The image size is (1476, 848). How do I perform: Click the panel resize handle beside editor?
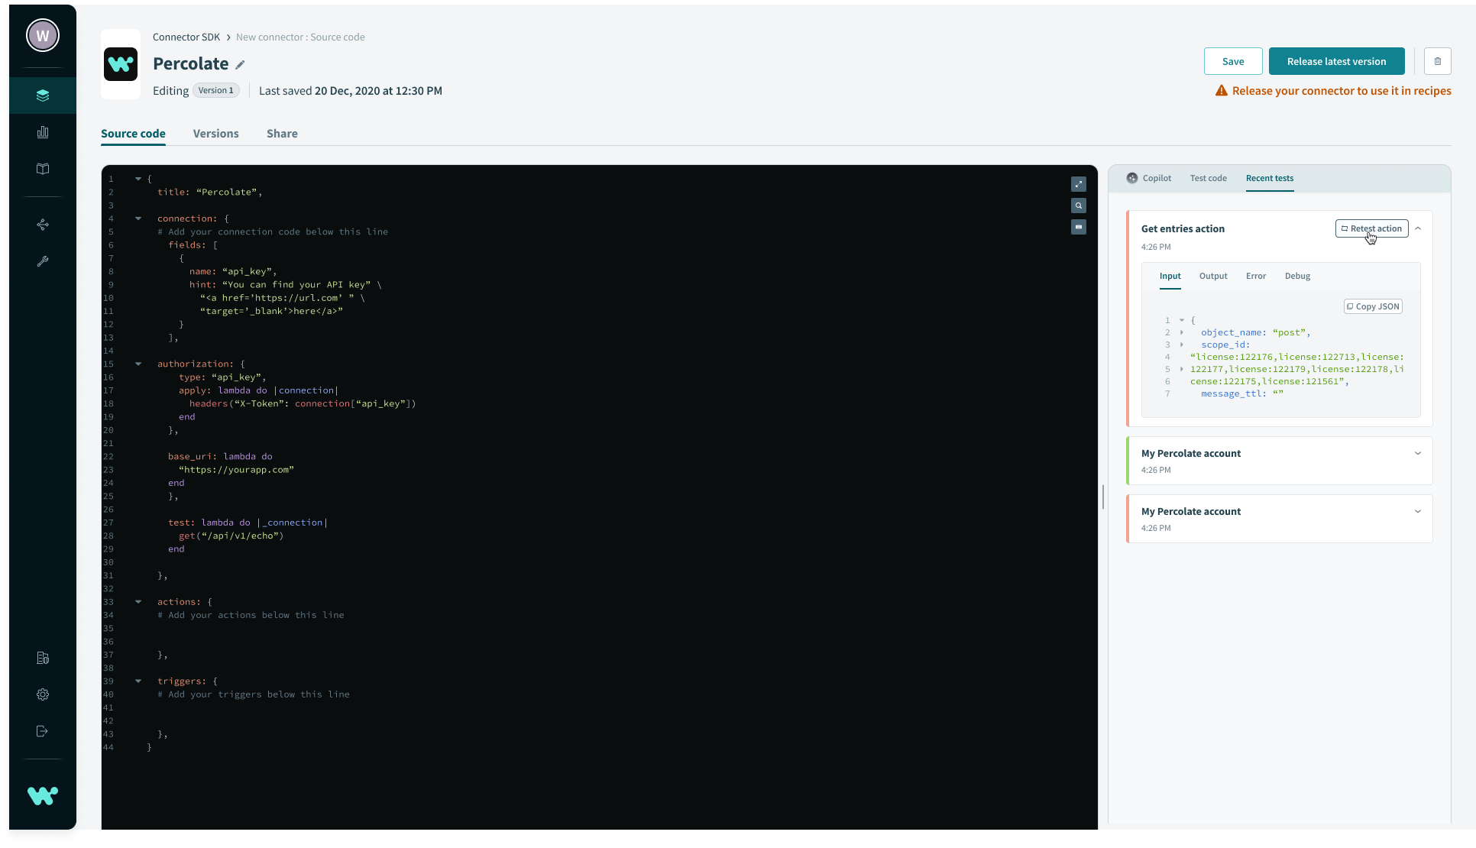click(x=1103, y=497)
